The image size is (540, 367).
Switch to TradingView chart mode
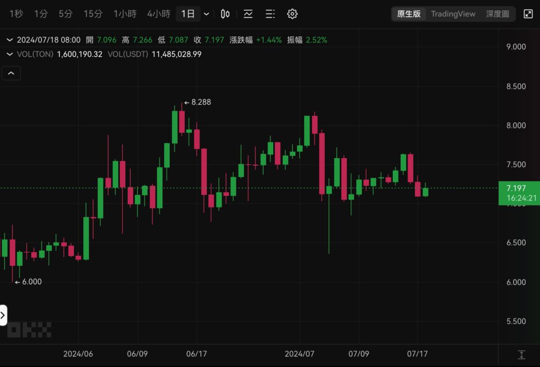(453, 14)
